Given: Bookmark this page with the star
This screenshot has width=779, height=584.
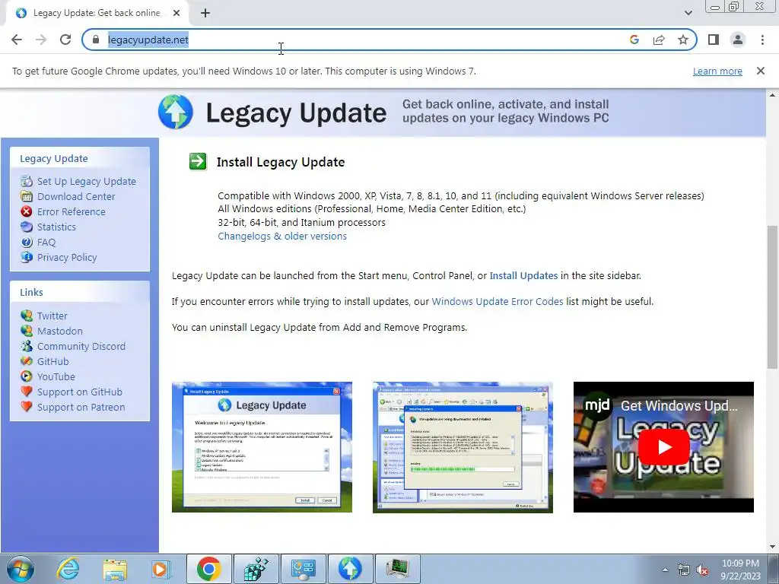Looking at the screenshot, I should click(x=683, y=40).
